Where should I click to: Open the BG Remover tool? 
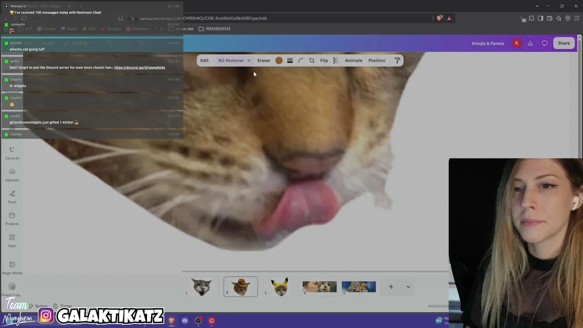click(234, 61)
